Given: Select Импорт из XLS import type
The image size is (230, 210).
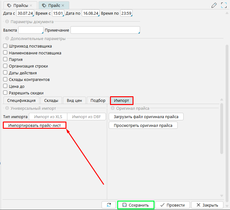Looking at the screenshot, I should (48, 117).
